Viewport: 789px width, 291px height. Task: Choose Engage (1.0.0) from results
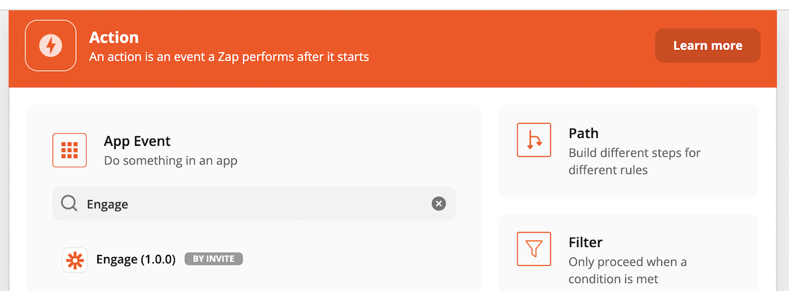coord(135,259)
